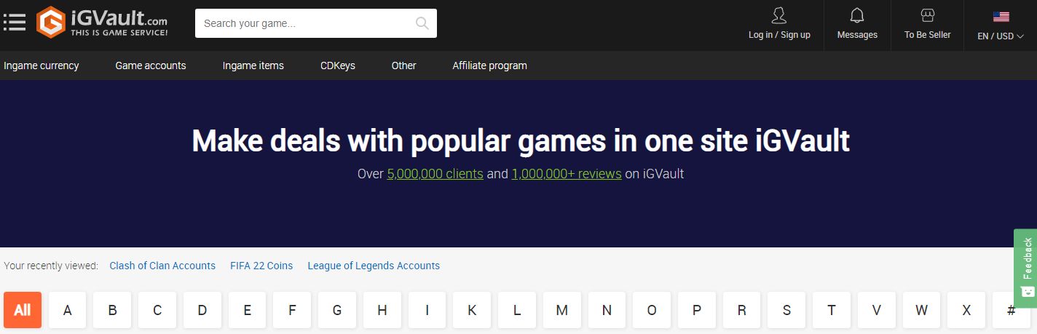Open the Game accounts menu
Viewport: 1037px width, 334px height.
(151, 65)
